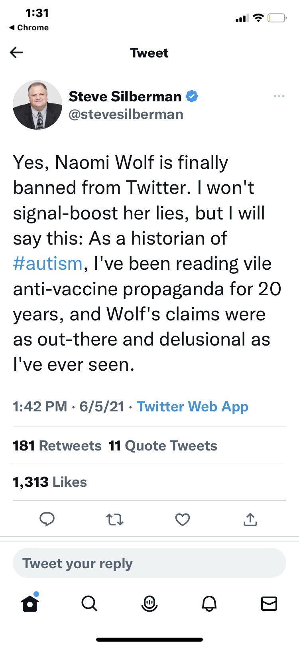Return to Chrome via the status bar link
The width and height of the screenshot is (299, 648).
click(x=29, y=28)
